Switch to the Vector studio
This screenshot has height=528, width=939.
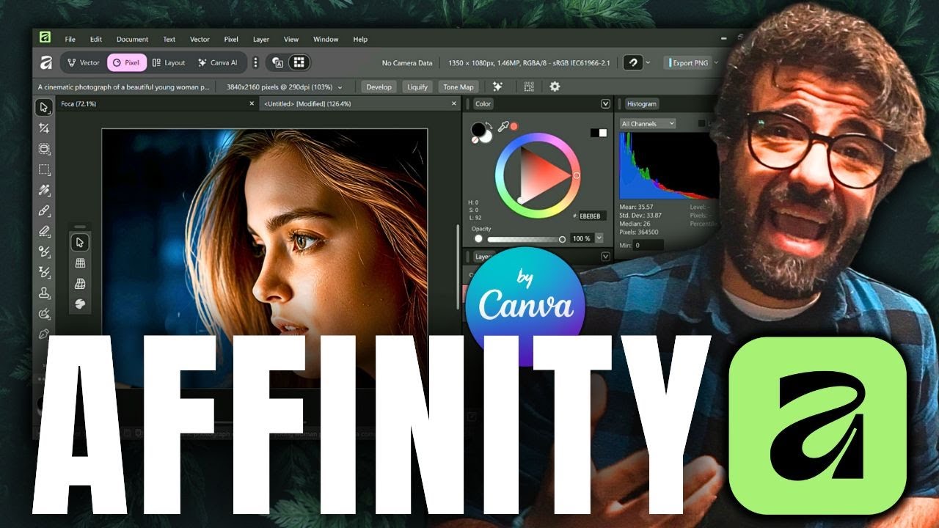(83, 63)
